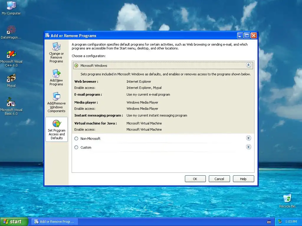This screenshot has height=226, width=302.
Task: Click Add or Remove Programs taskbar button
Action: tap(55, 222)
